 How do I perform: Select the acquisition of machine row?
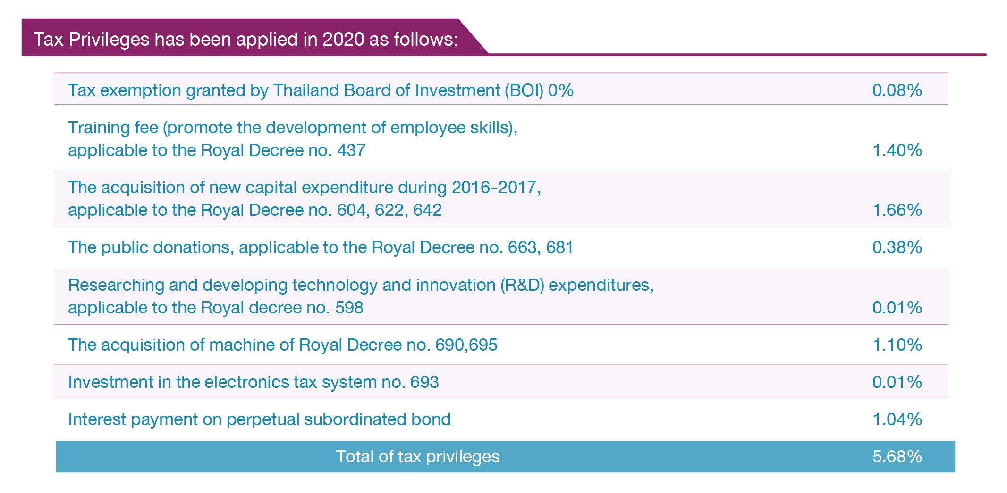(x=501, y=345)
